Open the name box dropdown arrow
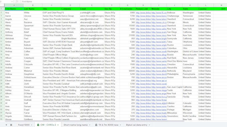The image size is (227, 127). click(12, 2)
